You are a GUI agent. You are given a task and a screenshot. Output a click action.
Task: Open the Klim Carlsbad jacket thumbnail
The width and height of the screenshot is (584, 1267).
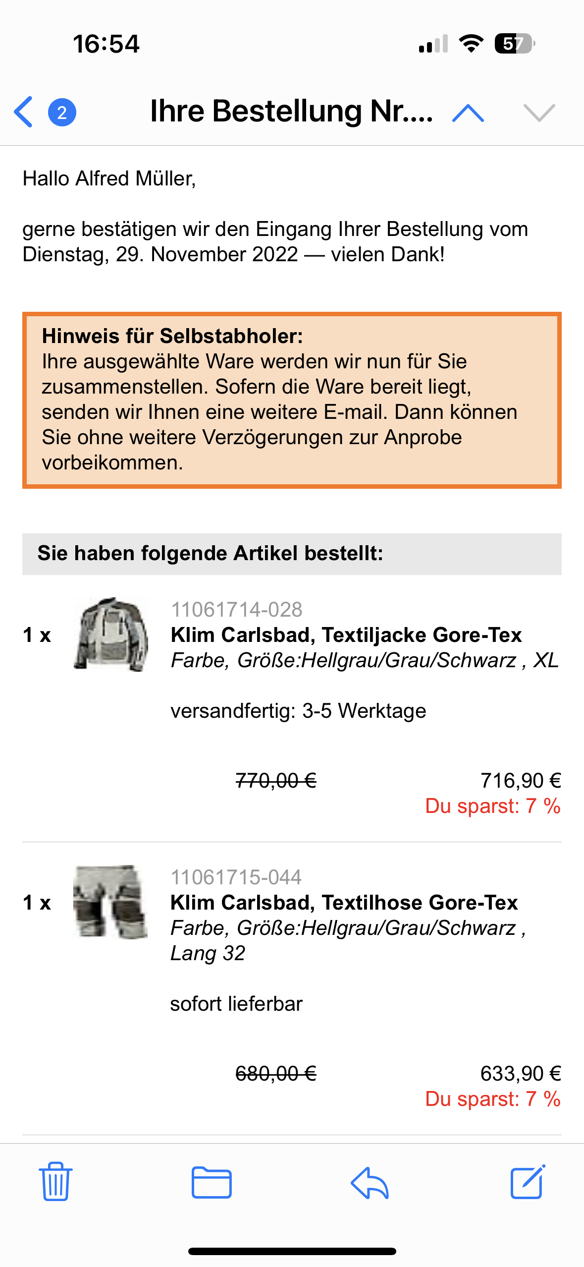tap(111, 634)
